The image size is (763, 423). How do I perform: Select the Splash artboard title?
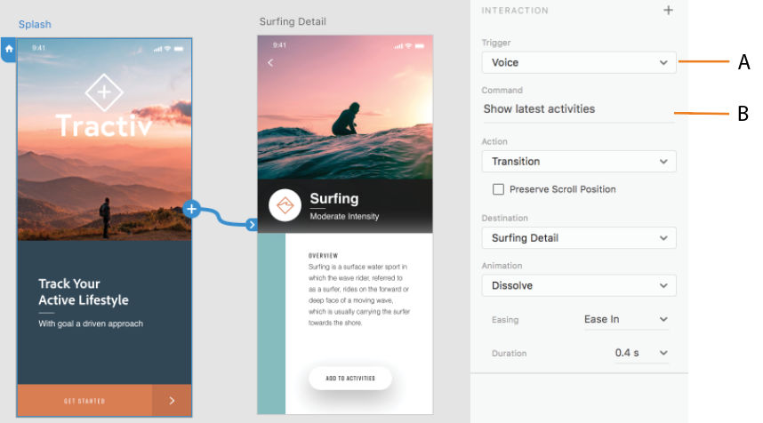35,24
